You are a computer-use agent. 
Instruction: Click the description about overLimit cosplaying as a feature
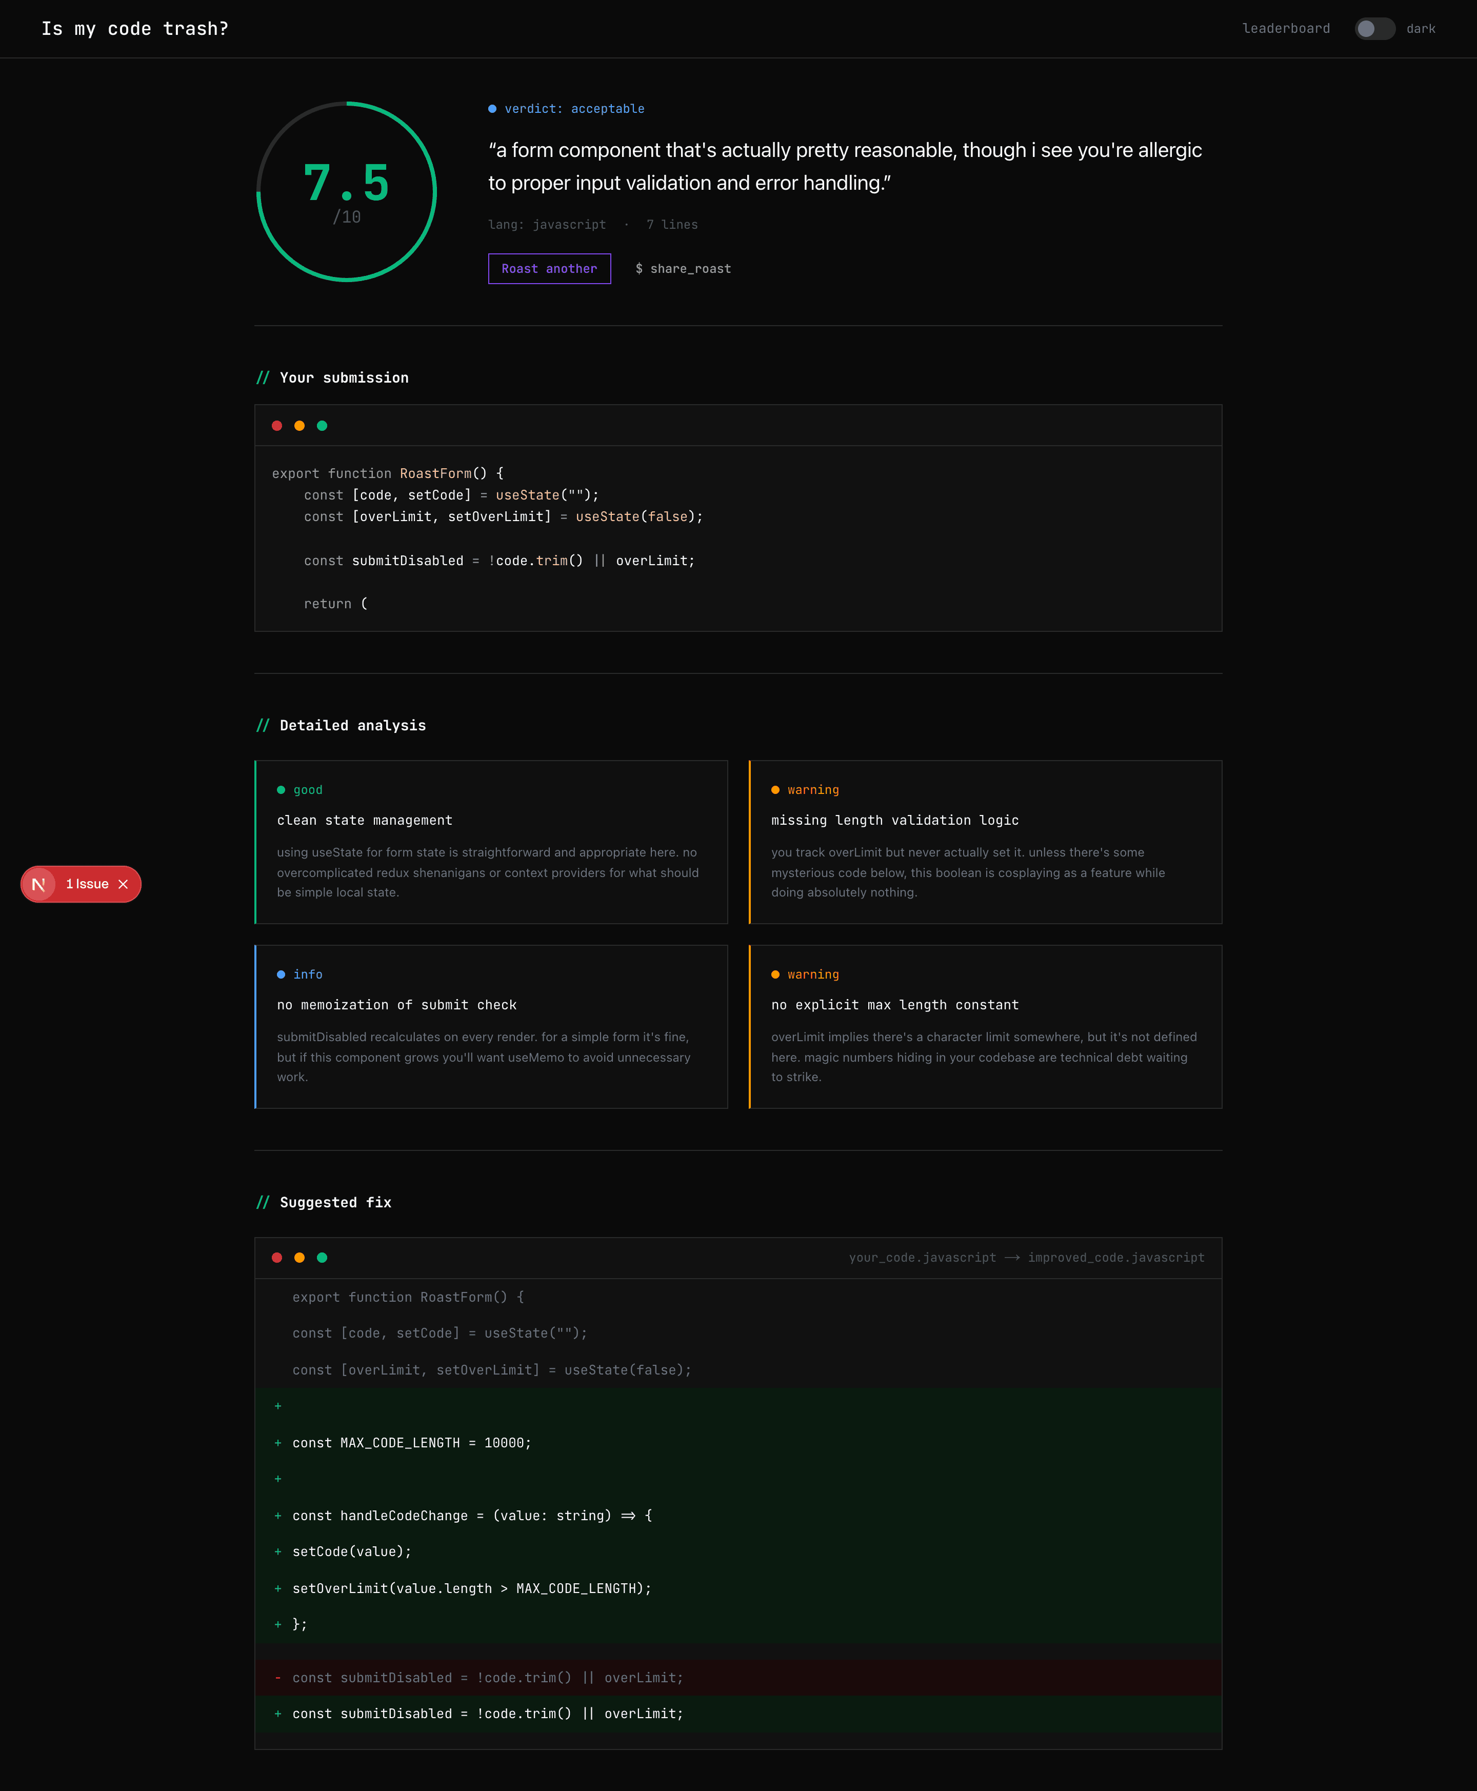pyautogui.click(x=968, y=872)
